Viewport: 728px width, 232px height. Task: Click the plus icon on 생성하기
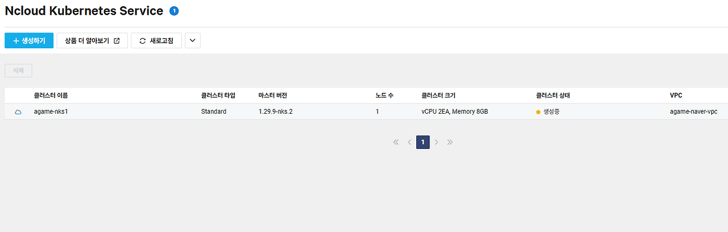16,41
